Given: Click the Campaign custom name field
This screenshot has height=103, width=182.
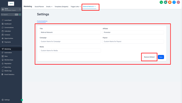Looking at the screenshot, I should (x=70, y=41).
